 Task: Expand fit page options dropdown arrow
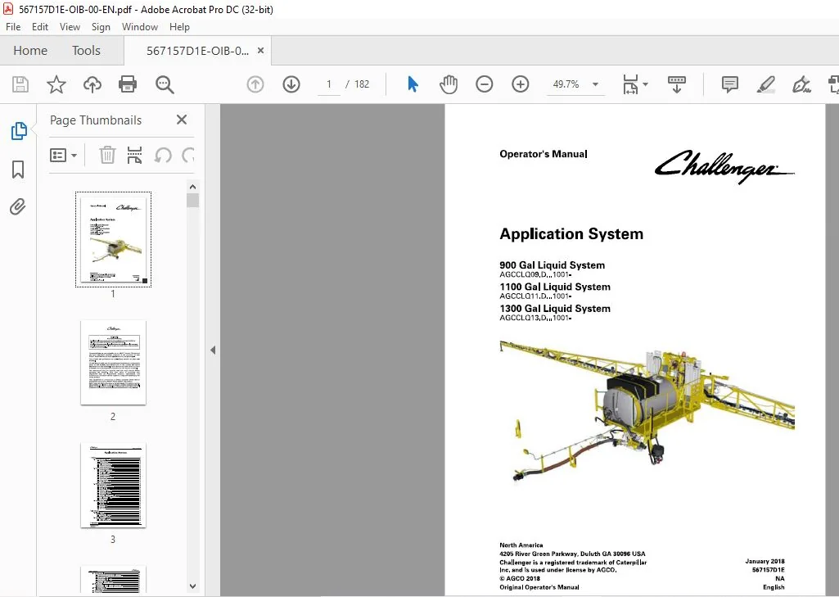point(645,84)
